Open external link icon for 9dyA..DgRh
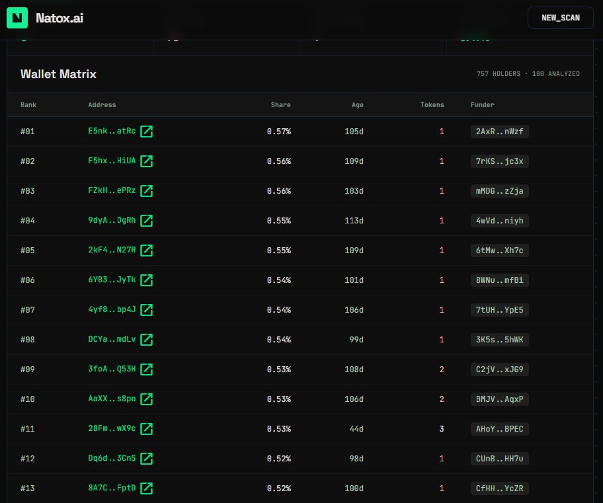603x503 pixels. (x=147, y=220)
